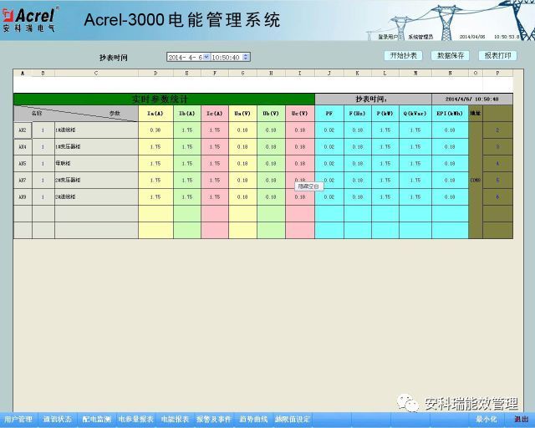Screen dimensions: 535x428
Task: Click the Ia(A) column header cell
Action: tap(155, 114)
